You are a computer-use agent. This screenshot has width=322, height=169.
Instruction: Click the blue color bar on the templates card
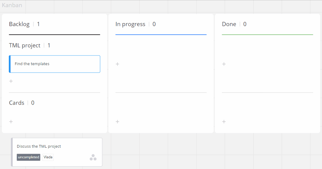(10, 64)
